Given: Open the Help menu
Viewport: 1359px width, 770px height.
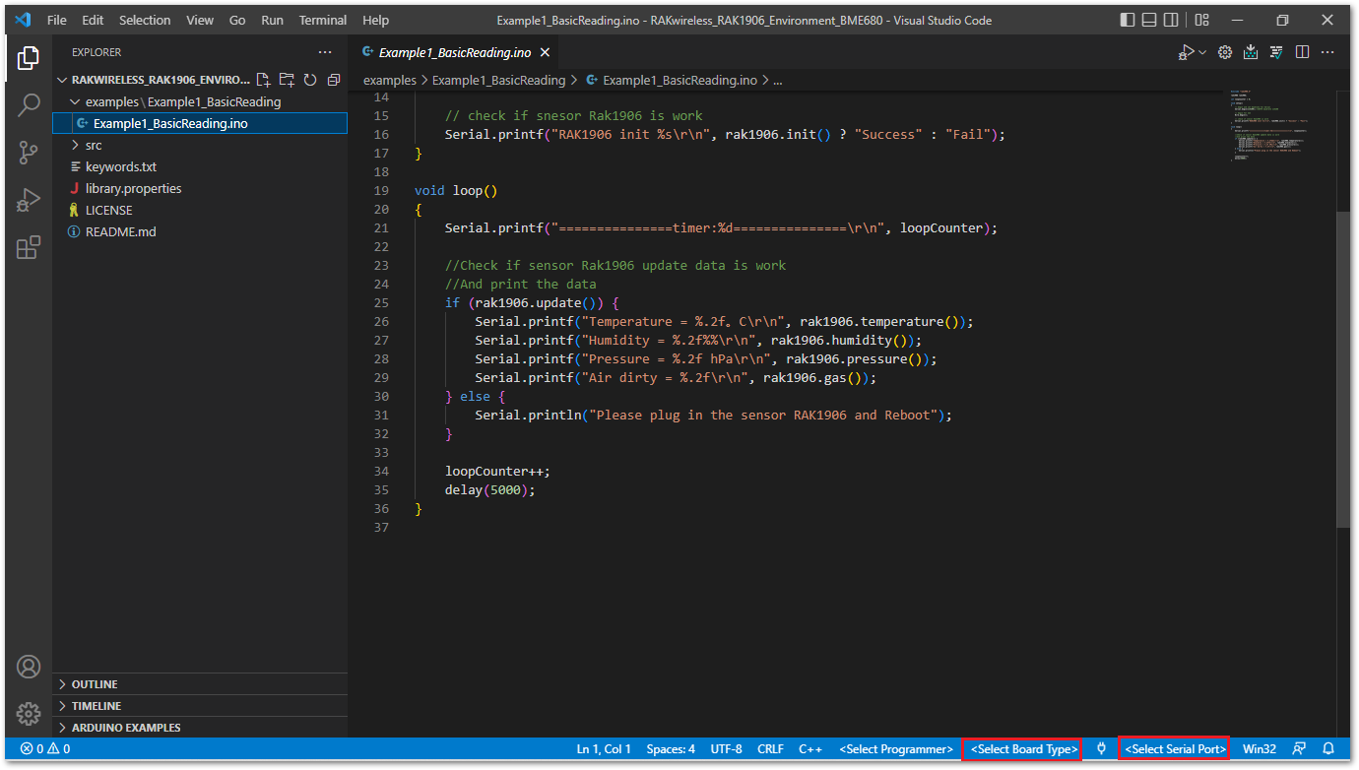Looking at the screenshot, I should pyautogui.click(x=375, y=20).
